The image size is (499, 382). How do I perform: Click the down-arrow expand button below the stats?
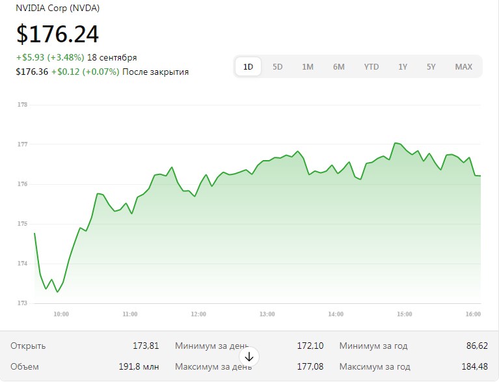click(x=249, y=357)
